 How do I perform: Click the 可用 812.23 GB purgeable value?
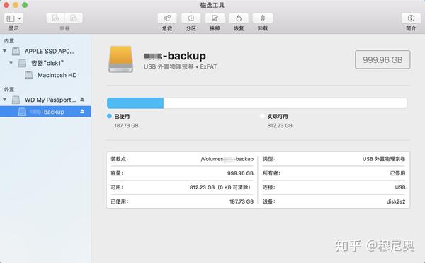click(220, 187)
